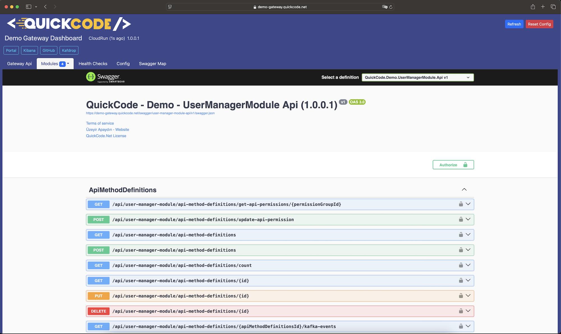Image resolution: width=561 pixels, height=334 pixels.
Task: Expand update-api-permission POST operation chevron
Action: (x=468, y=219)
